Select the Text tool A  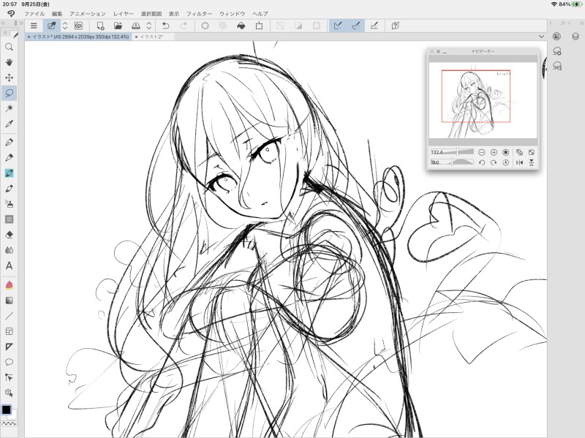coord(10,265)
